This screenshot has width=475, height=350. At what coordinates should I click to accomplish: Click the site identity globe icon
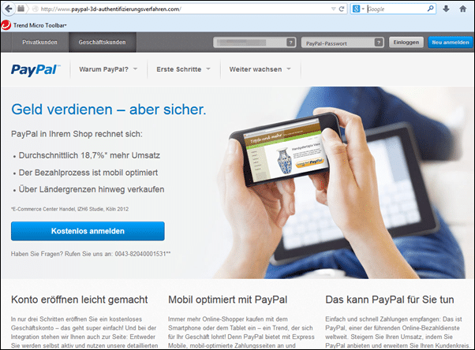pos(36,9)
